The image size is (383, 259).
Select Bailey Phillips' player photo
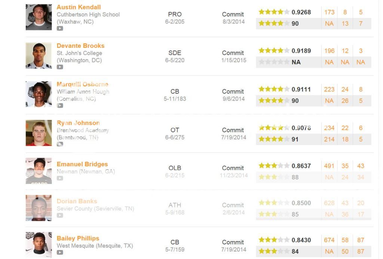pyautogui.click(x=39, y=245)
